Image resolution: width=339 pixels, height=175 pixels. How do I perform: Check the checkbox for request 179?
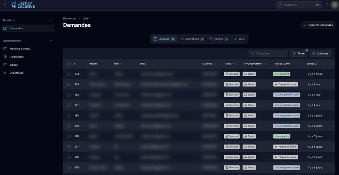[69, 126]
